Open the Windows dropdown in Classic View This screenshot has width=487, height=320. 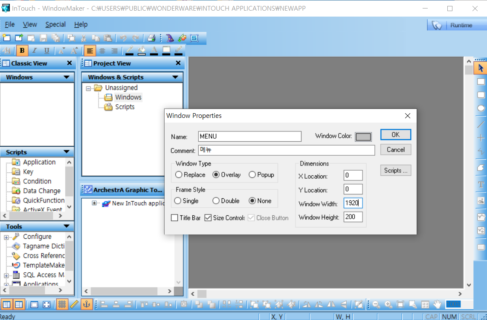(x=67, y=77)
